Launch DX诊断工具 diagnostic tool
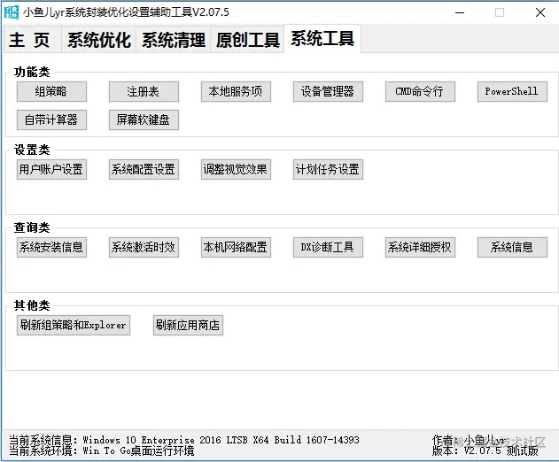This screenshot has height=462, width=559. tap(328, 247)
